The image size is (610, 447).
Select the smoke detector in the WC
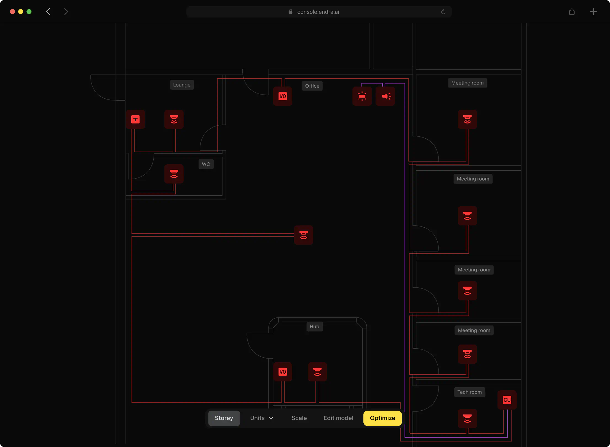click(x=174, y=174)
